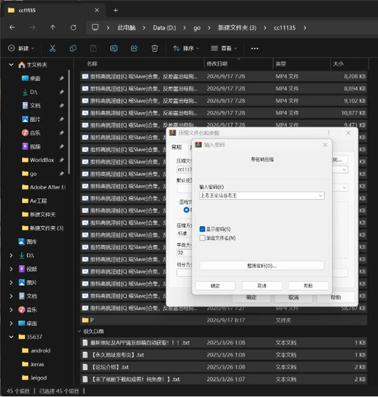Close the 输入密码 dialog
This screenshot has width=378, height=397.
pos(325,145)
